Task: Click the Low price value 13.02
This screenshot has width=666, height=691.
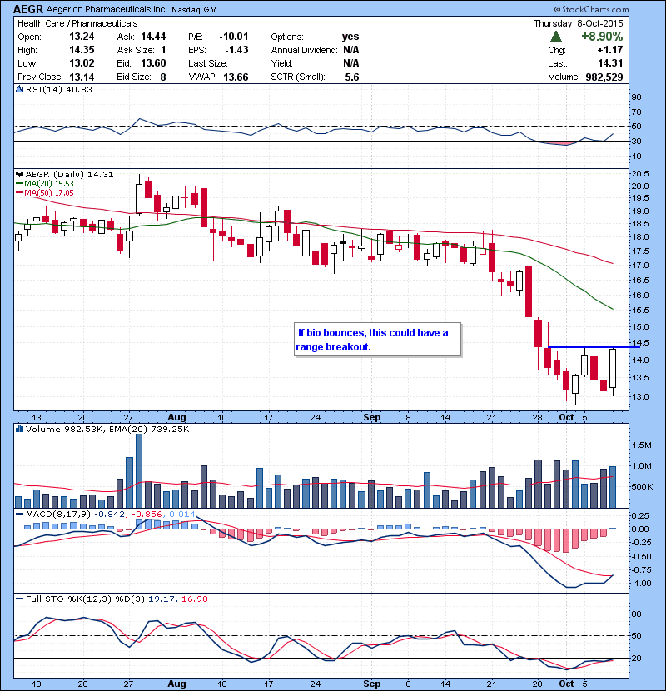Action: pos(82,63)
